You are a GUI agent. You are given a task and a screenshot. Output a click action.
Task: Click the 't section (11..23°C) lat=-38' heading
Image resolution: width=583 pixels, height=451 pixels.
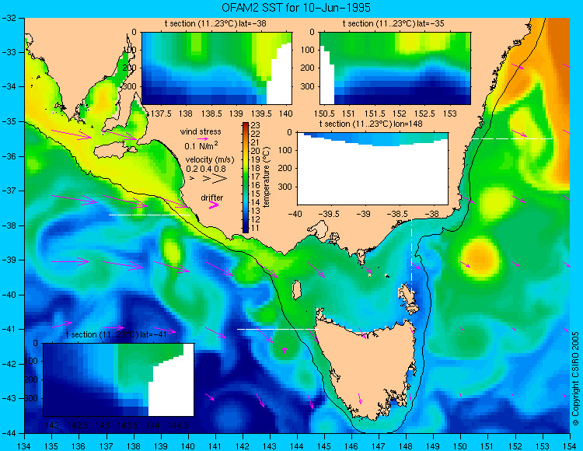pos(215,24)
